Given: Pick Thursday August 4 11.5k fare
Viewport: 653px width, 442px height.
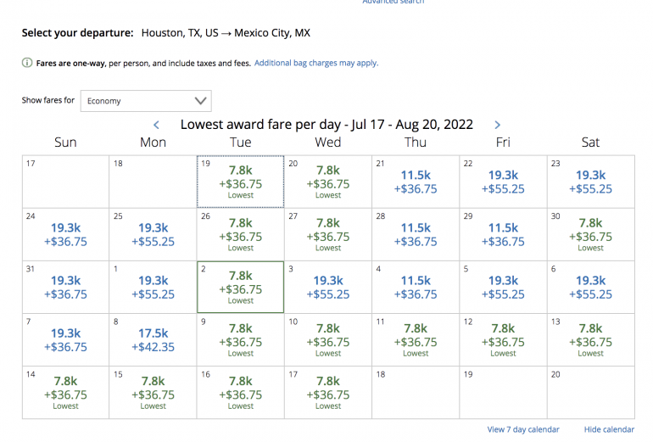Looking at the screenshot, I should click(416, 288).
